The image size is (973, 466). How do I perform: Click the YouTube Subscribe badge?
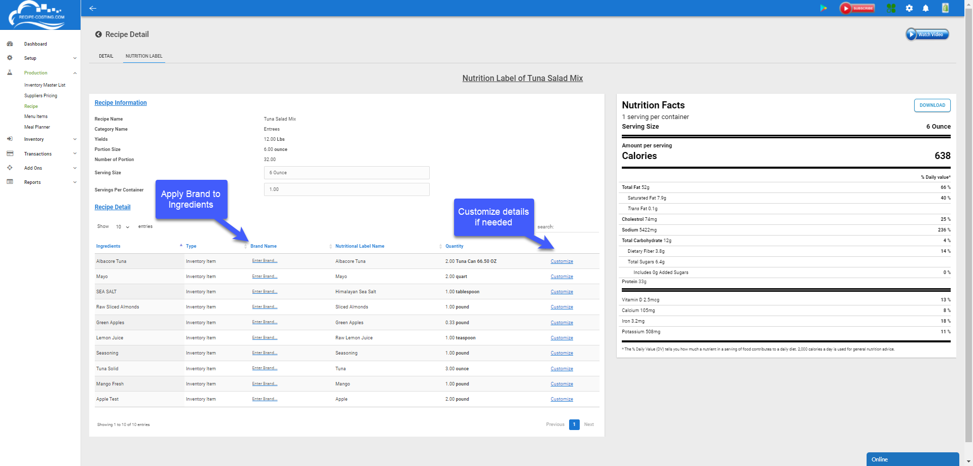point(857,8)
